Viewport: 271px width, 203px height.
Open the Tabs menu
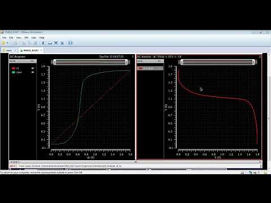click(34, 38)
